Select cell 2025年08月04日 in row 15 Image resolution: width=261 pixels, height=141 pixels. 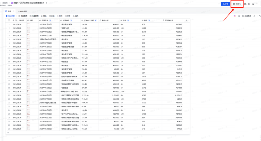[49, 77]
